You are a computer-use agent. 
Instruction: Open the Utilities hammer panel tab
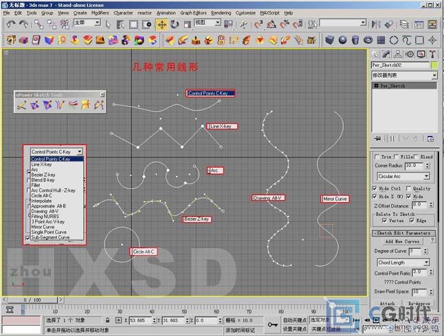tap(432, 54)
